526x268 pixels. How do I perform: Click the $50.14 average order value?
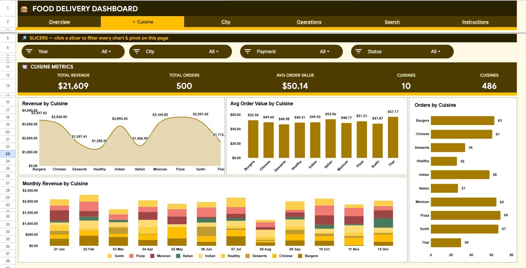click(x=295, y=86)
